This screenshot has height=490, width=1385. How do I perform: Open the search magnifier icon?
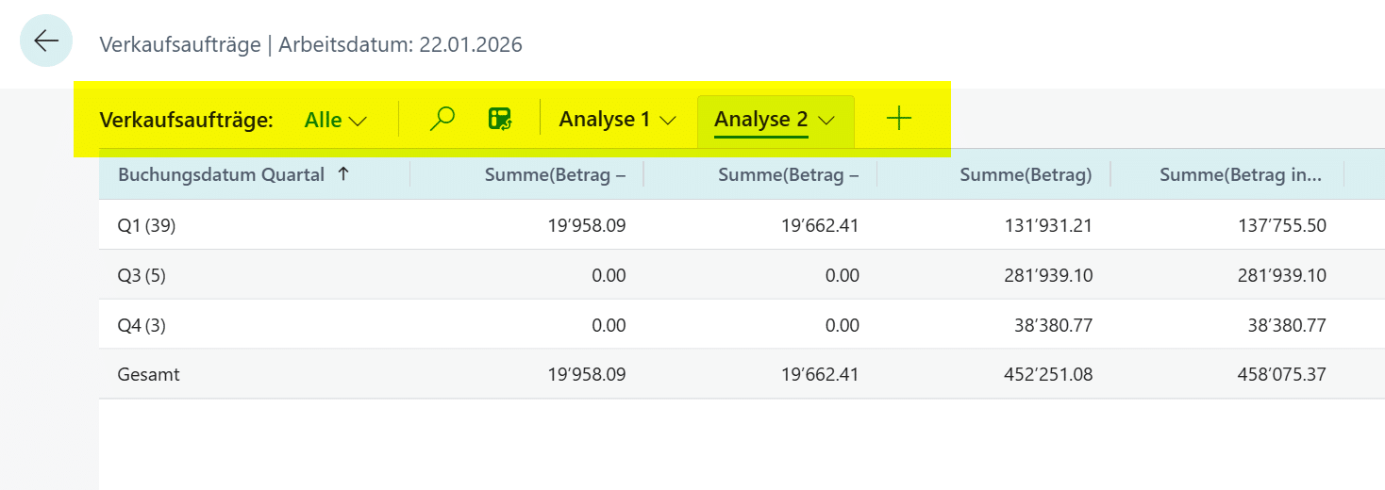(x=442, y=119)
